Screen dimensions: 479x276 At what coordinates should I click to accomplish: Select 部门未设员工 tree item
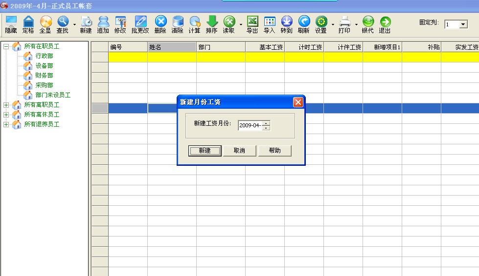coord(53,95)
